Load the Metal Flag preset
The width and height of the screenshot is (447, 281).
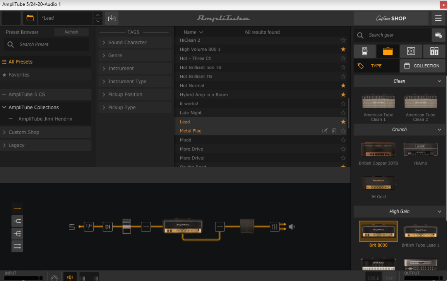(x=190, y=131)
